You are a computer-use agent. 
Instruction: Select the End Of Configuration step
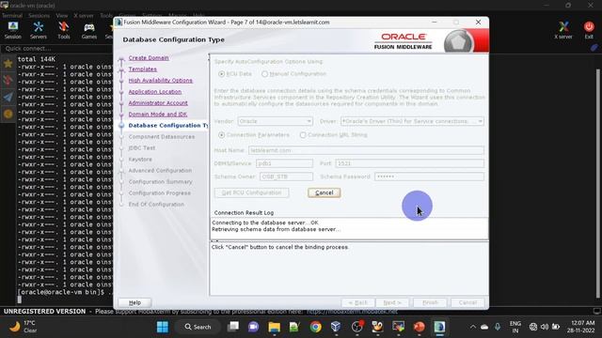(156, 205)
